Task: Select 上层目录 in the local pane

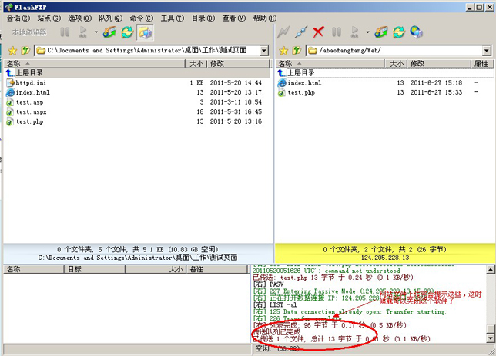Action: coord(137,73)
